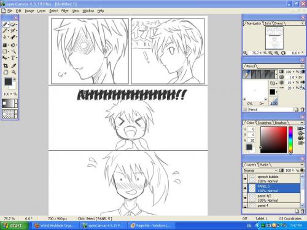Choose the Crop tool in the toolbox

click(x=6, y=66)
